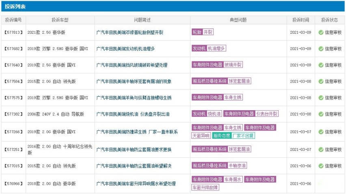Screen dimensions: 346x194
Task: Click green check icon in row 577575
Action: coord(321,98)
